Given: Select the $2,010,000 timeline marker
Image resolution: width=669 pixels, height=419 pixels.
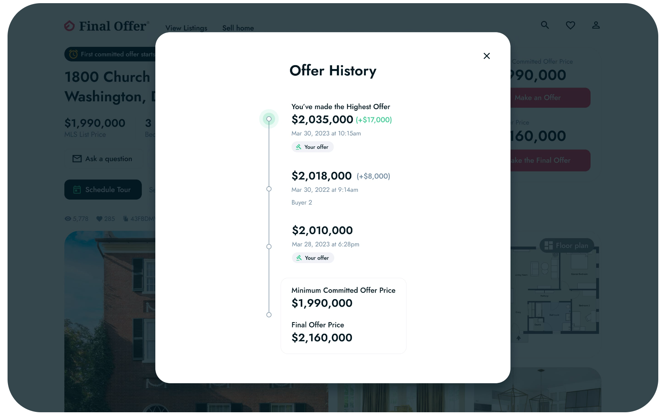Looking at the screenshot, I should click(x=269, y=246).
